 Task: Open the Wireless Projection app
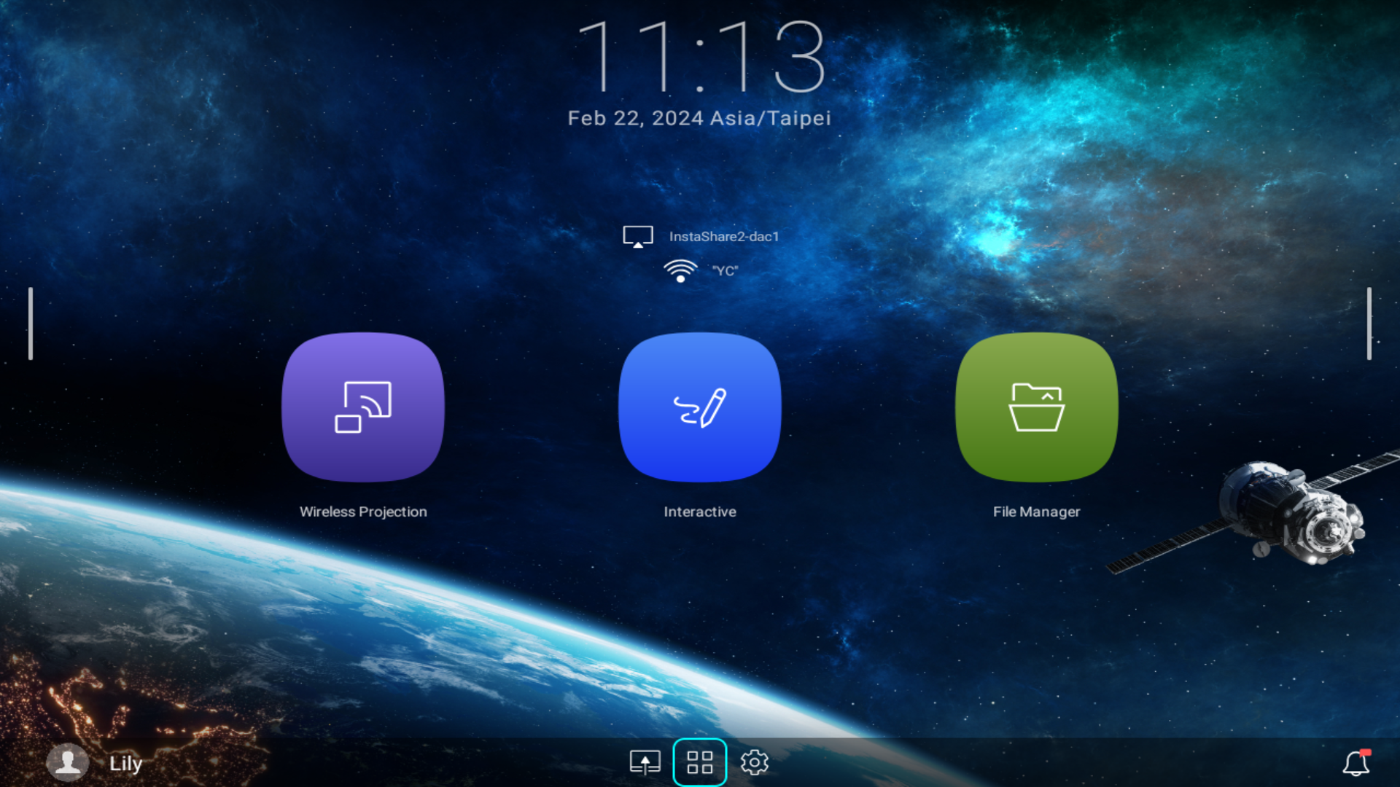[362, 405]
